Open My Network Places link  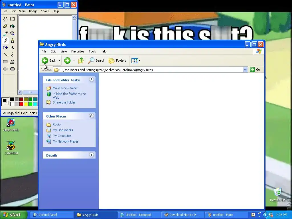[66, 141]
